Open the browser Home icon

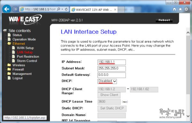click(174, 9)
